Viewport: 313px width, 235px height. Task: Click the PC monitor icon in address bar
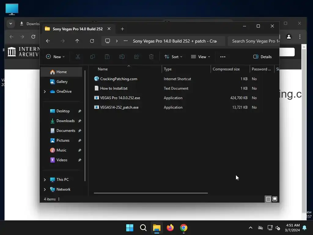click(108, 41)
